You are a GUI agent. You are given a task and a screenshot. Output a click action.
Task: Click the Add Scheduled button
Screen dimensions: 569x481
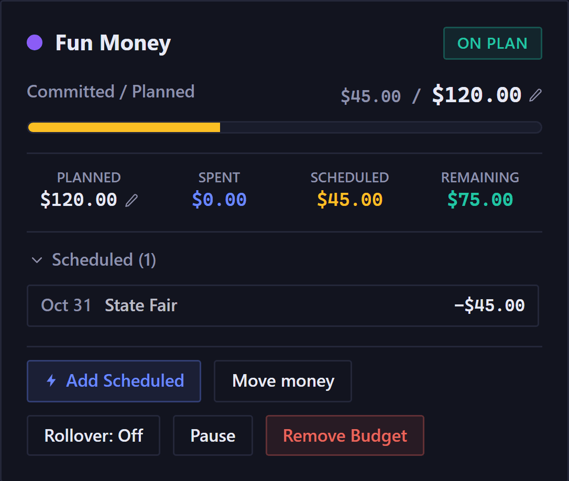click(114, 381)
